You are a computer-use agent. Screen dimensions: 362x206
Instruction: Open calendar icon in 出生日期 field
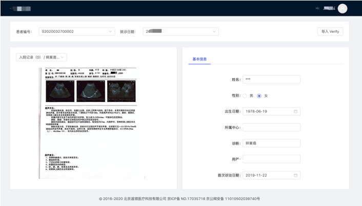coord(295,111)
